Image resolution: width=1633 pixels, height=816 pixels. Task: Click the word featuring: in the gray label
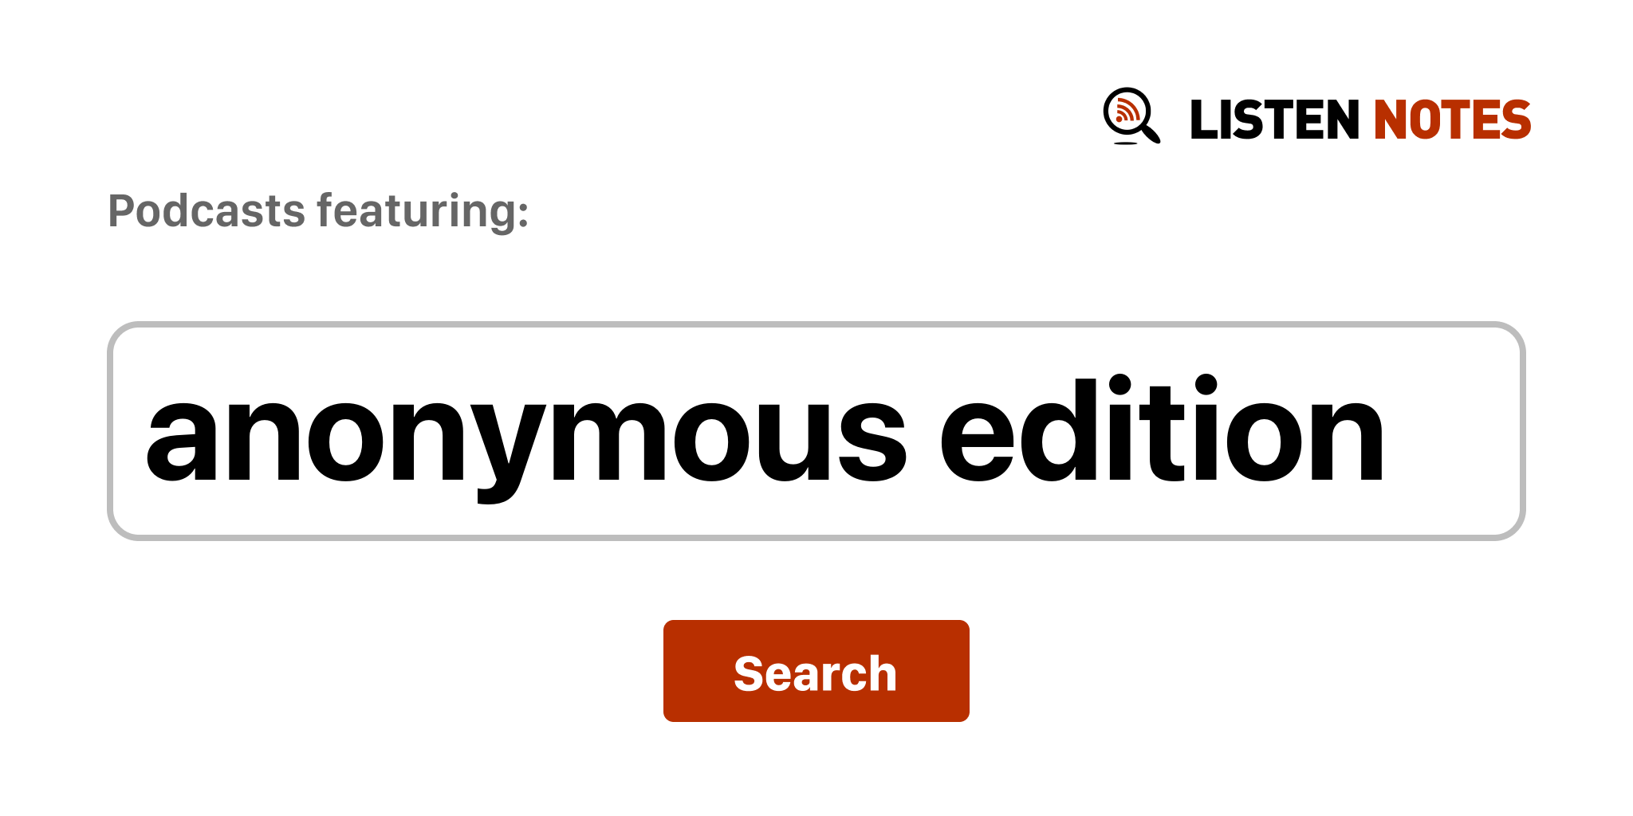coord(423,211)
